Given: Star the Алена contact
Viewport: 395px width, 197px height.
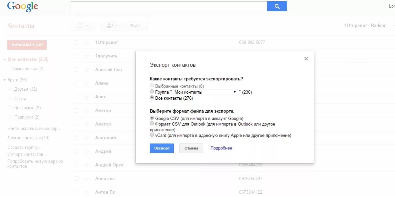Looking at the screenshot, I should point(87,83).
